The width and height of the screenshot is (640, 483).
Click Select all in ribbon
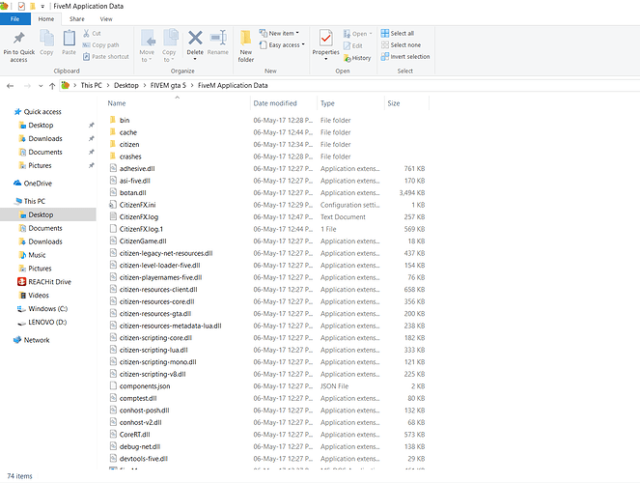398,33
